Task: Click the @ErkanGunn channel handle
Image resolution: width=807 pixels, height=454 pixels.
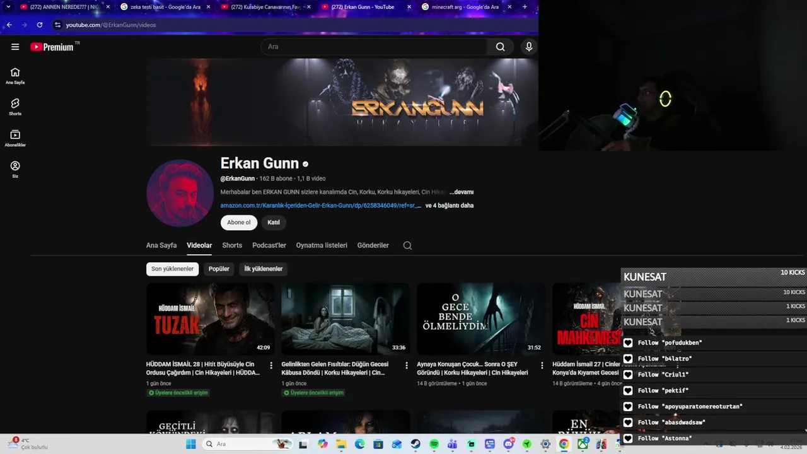Action: [238, 178]
